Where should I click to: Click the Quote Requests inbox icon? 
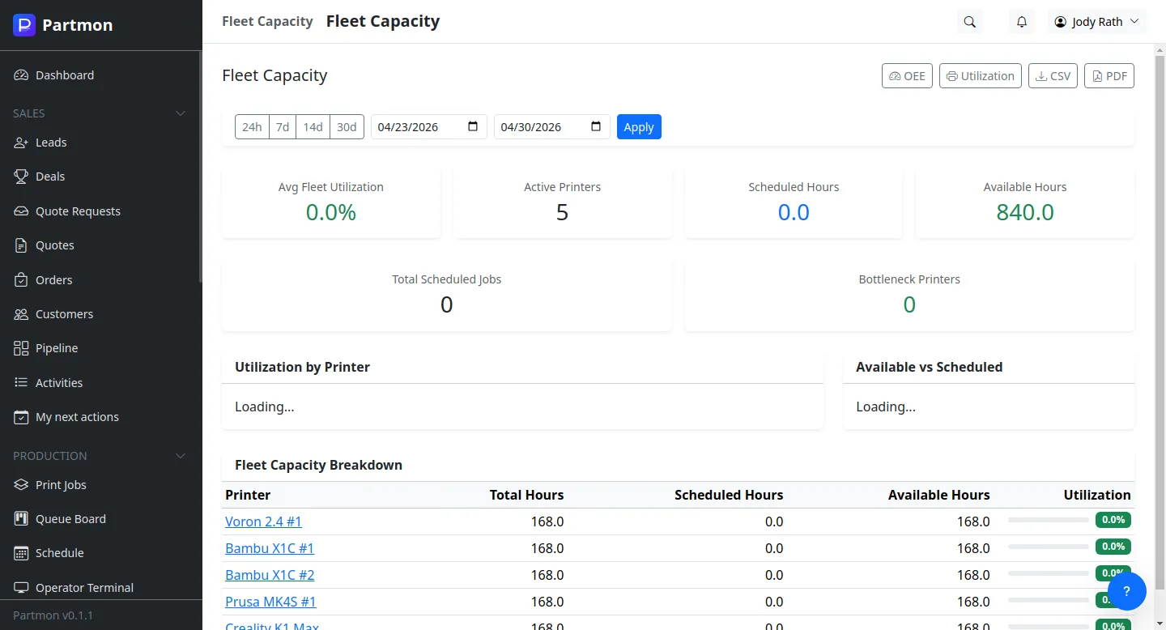click(x=21, y=211)
